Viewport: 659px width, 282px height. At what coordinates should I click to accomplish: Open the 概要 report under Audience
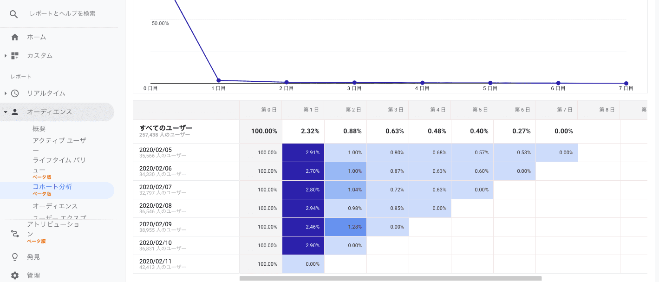tap(39, 129)
